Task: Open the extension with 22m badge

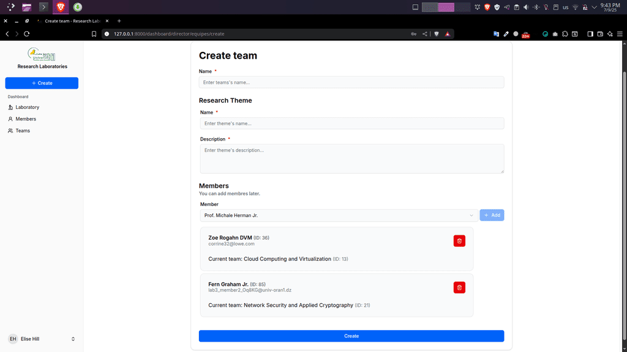Action: click(526, 35)
